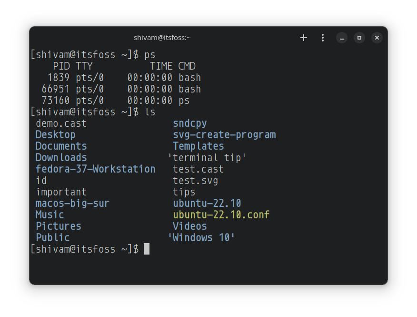
Task: Click the terminal cursor block at the prompt
Action: [147, 249]
